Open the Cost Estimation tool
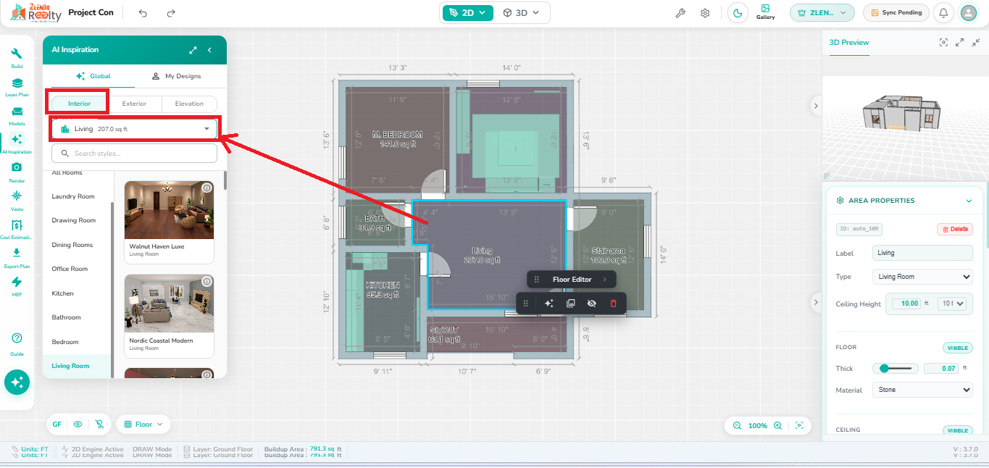Viewport: 989px width, 468px height. click(17, 229)
